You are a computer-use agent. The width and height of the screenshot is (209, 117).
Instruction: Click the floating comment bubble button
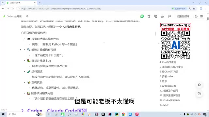coord(199,94)
